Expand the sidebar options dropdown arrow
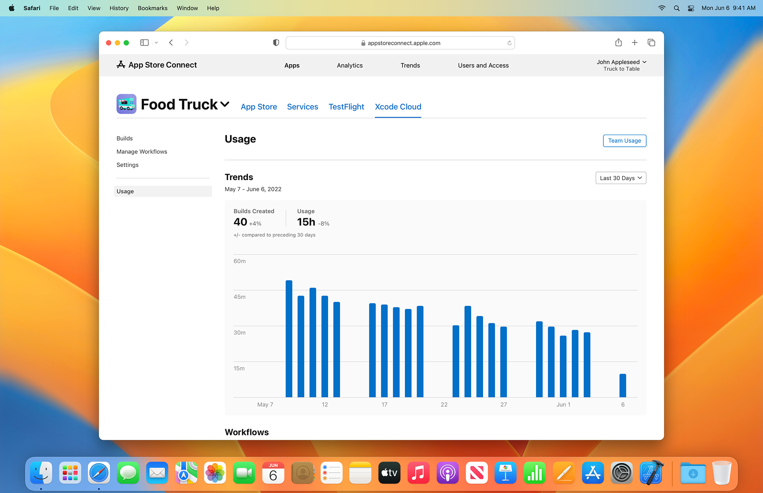This screenshot has height=493, width=763. [x=156, y=43]
